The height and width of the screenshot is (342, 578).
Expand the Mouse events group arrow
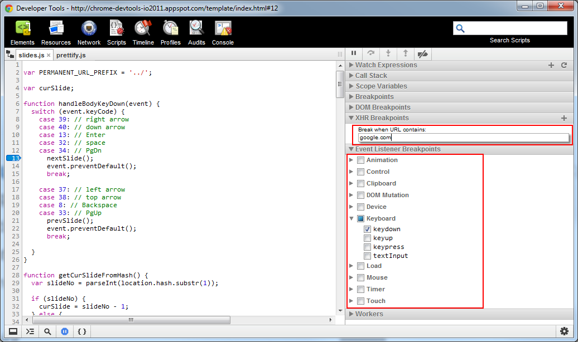[351, 277]
